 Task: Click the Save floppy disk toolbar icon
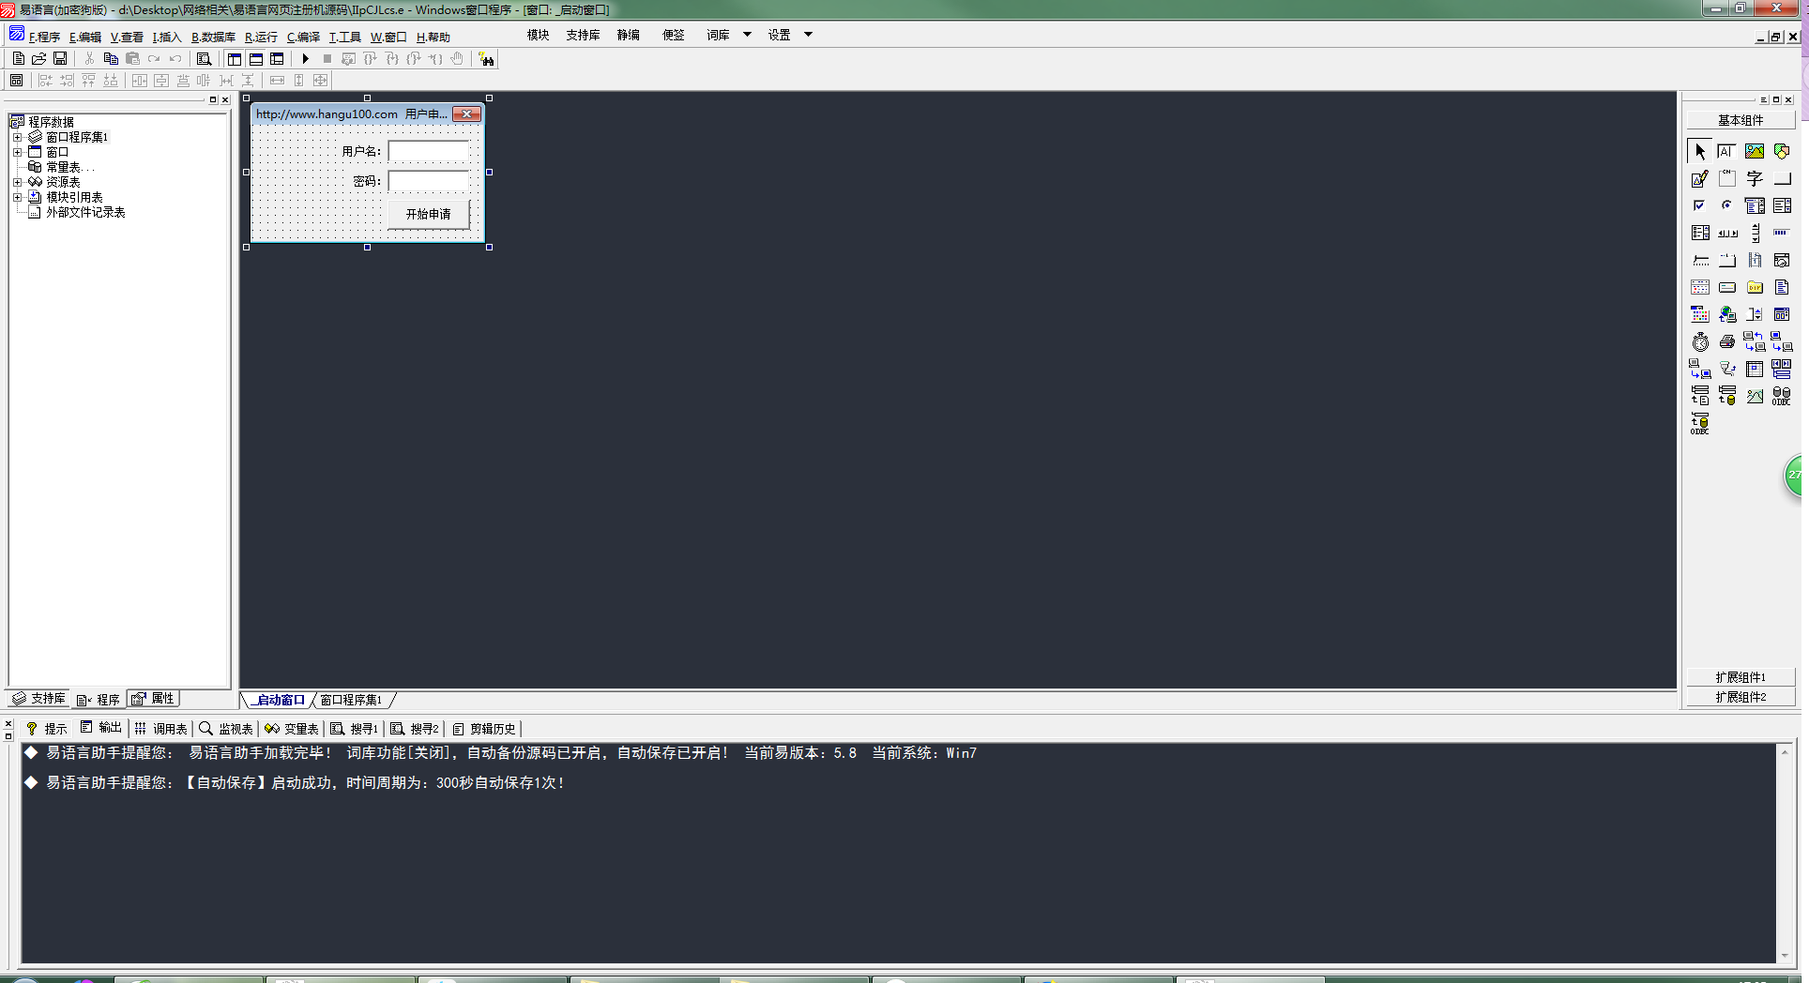point(60,59)
